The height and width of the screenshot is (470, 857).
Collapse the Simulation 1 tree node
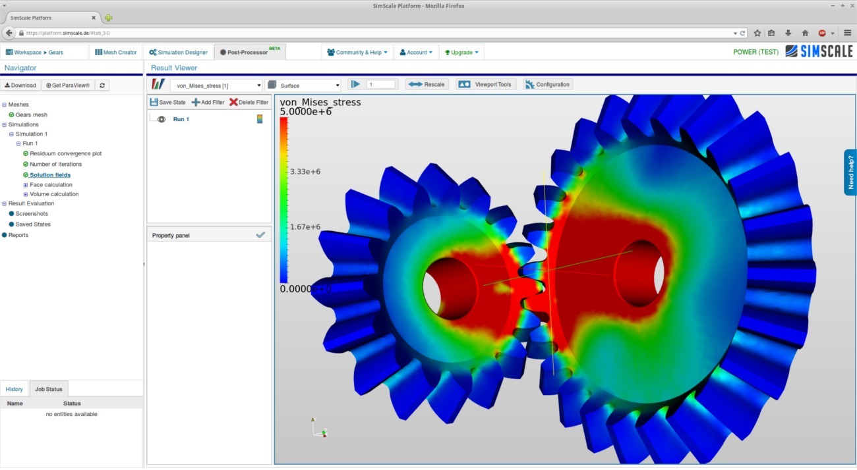(x=11, y=134)
